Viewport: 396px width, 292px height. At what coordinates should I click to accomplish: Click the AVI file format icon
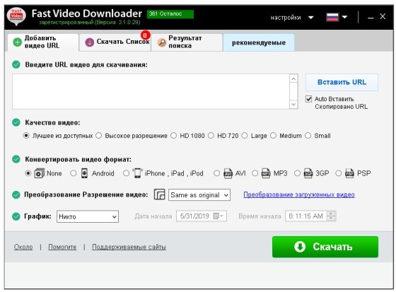click(228, 173)
